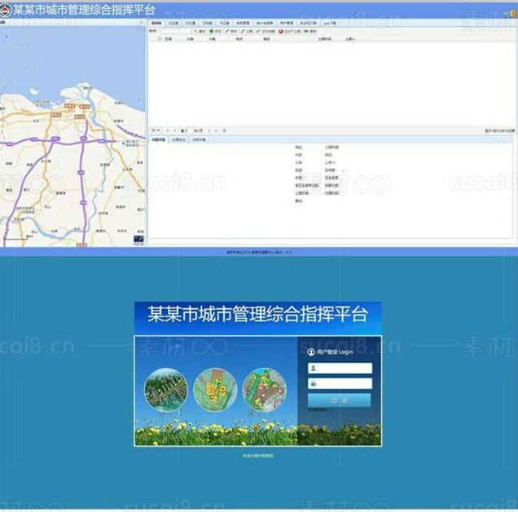
Task: Click the footer text below the login card
Action: (x=258, y=456)
